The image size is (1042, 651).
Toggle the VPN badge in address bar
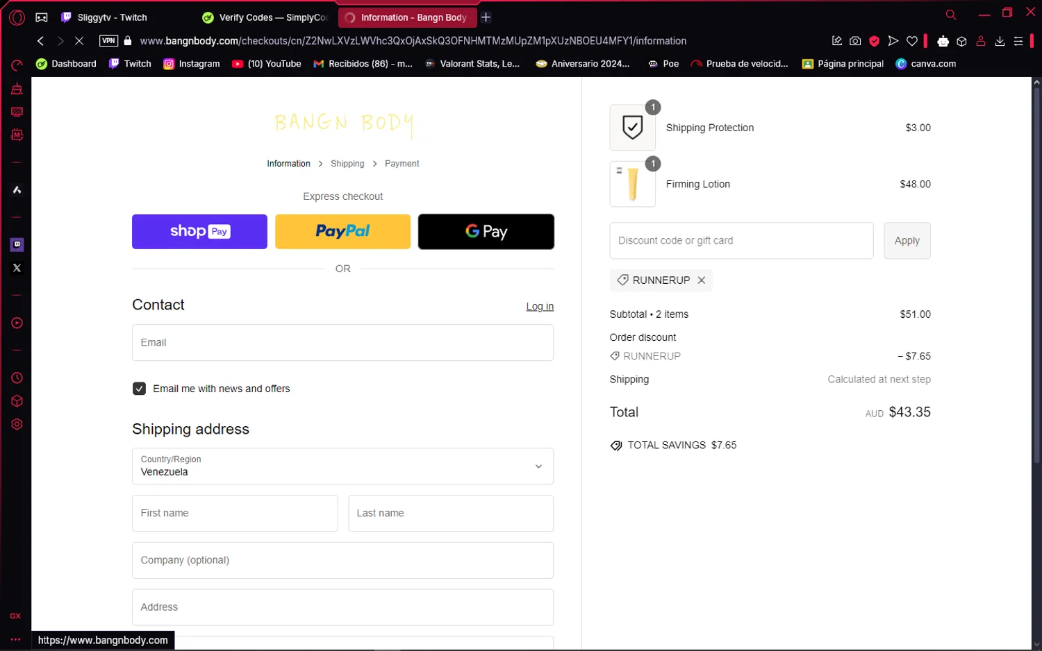[x=109, y=41]
